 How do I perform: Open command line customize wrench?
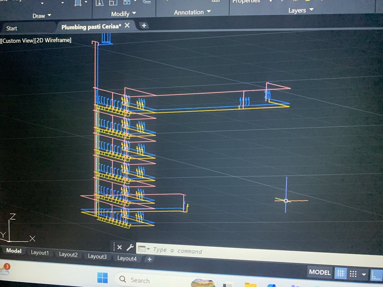tap(130, 247)
